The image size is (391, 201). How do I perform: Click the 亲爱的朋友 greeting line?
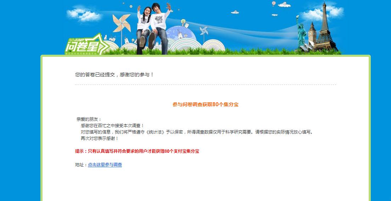click(89, 119)
